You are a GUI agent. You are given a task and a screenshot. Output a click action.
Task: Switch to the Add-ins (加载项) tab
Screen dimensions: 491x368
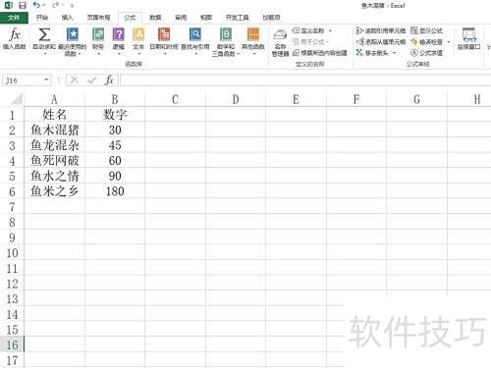[x=271, y=18]
